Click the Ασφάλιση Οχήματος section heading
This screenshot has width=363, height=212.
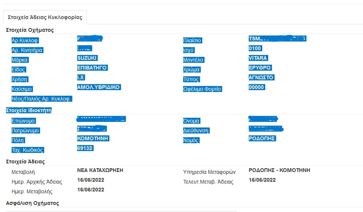pos(33,203)
